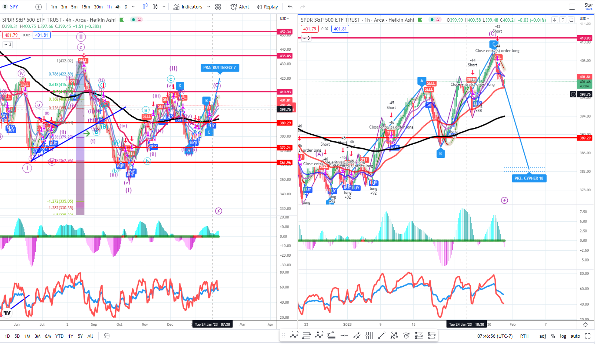595x344 pixels.
Task: Open the Indicators dialog
Action: point(187,7)
